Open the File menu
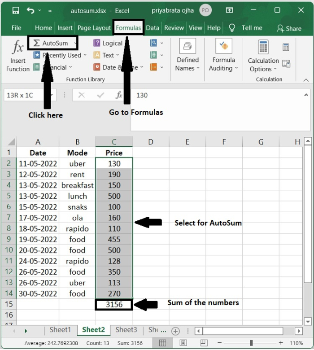This screenshot has width=314, height=350. pos(16,28)
